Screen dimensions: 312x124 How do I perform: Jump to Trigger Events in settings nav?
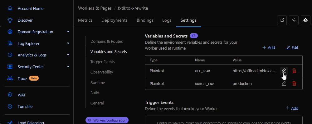(x=102, y=62)
